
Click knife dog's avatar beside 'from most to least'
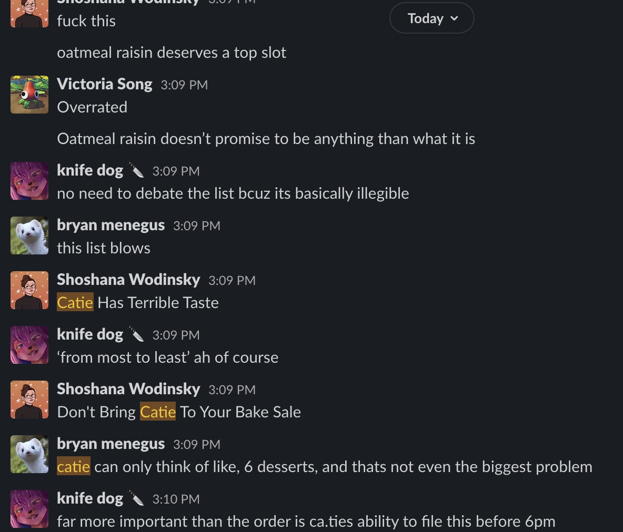tap(29, 345)
